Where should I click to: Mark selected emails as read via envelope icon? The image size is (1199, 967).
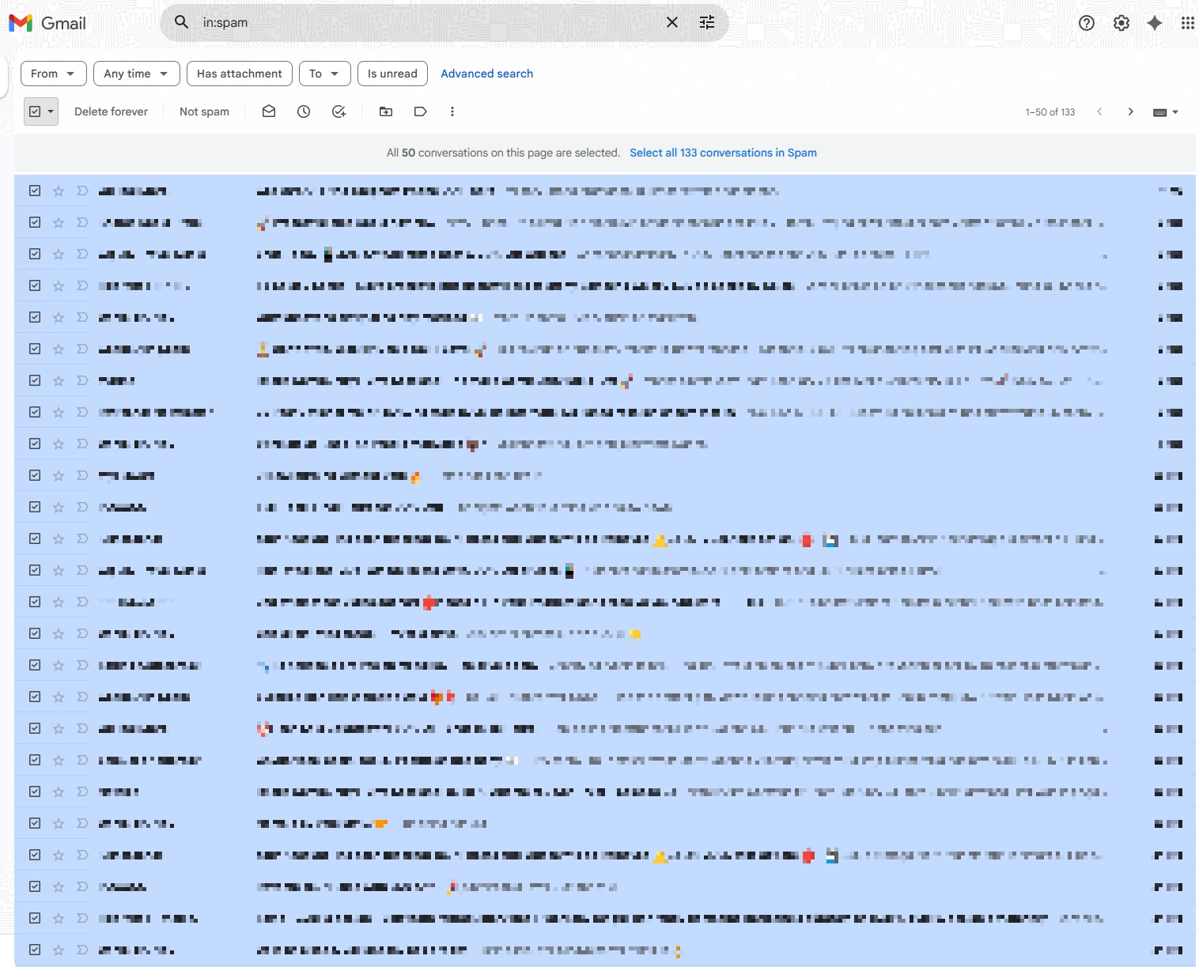click(268, 111)
